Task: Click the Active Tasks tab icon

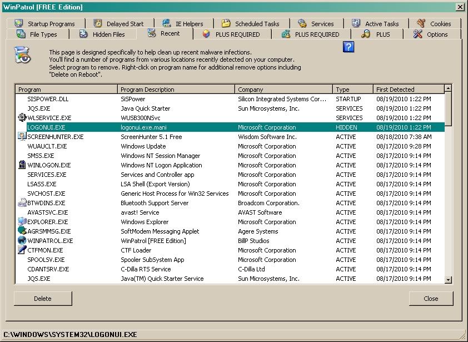Action: point(356,23)
